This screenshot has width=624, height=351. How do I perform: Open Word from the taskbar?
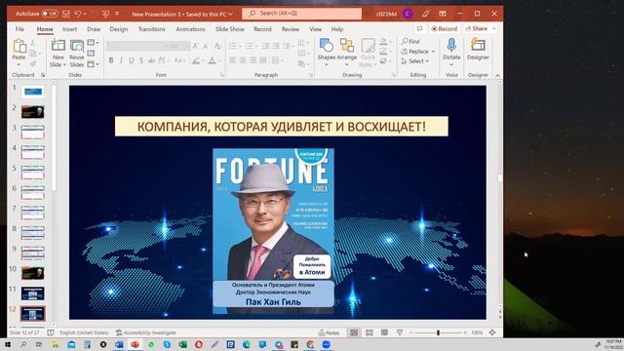(119, 344)
